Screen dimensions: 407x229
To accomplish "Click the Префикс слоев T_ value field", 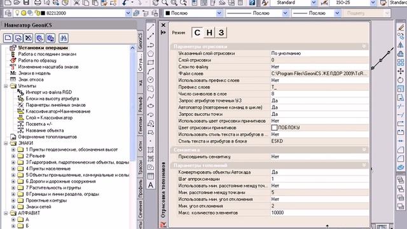I will click(x=319, y=87).
